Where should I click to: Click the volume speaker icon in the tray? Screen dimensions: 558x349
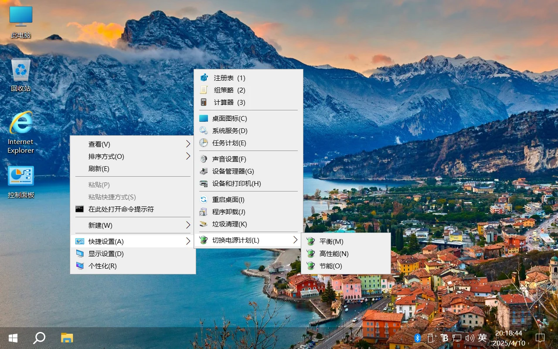click(470, 338)
